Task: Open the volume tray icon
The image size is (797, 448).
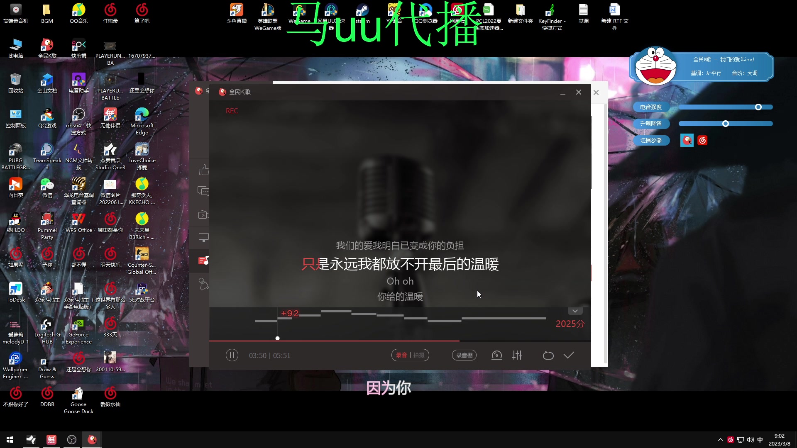Action: pos(750,440)
